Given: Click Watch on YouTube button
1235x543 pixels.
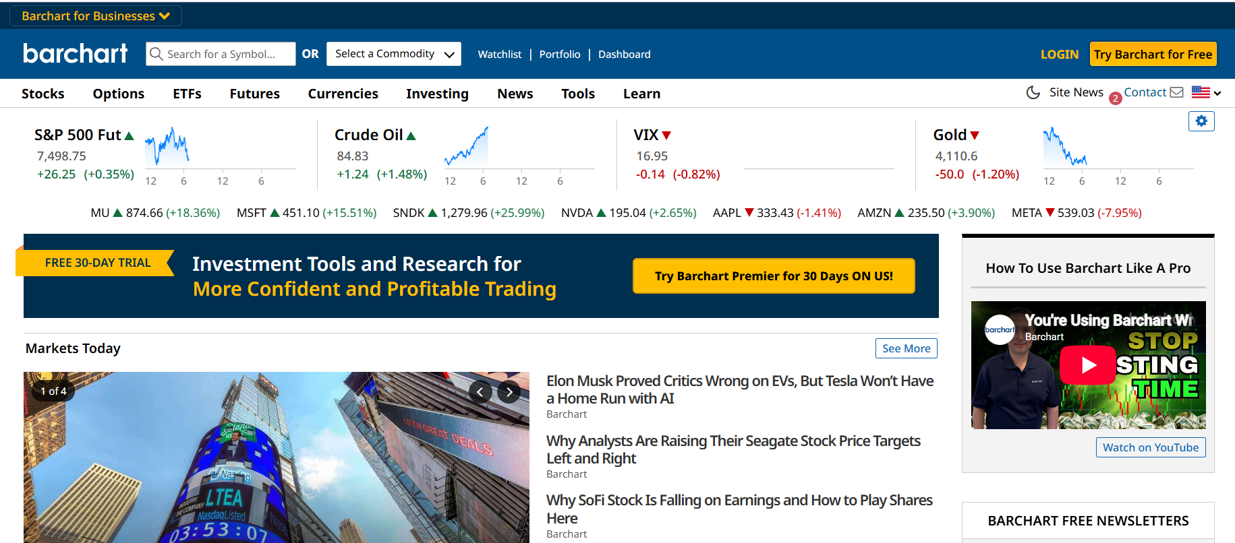Looking at the screenshot, I should point(1151,447).
